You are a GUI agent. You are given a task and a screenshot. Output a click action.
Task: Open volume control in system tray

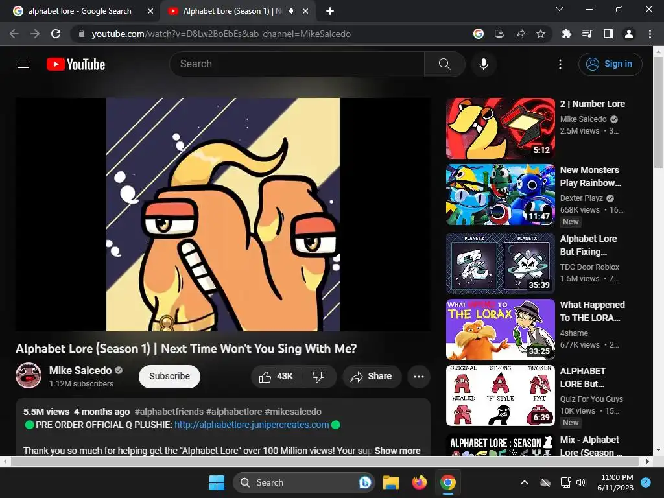point(581,482)
